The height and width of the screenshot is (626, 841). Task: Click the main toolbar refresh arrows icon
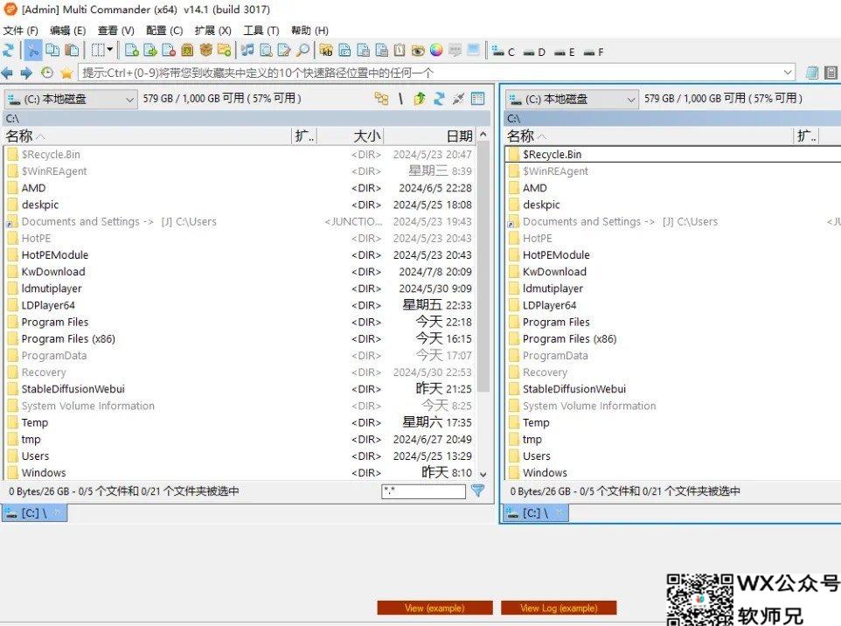pyautogui.click(x=8, y=51)
